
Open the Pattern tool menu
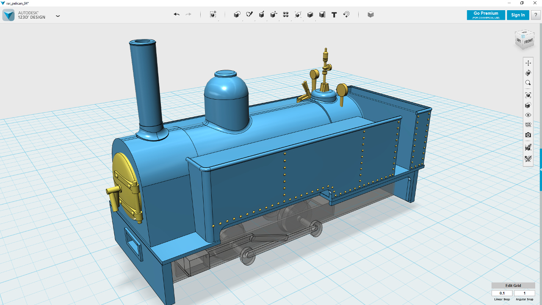click(x=286, y=14)
